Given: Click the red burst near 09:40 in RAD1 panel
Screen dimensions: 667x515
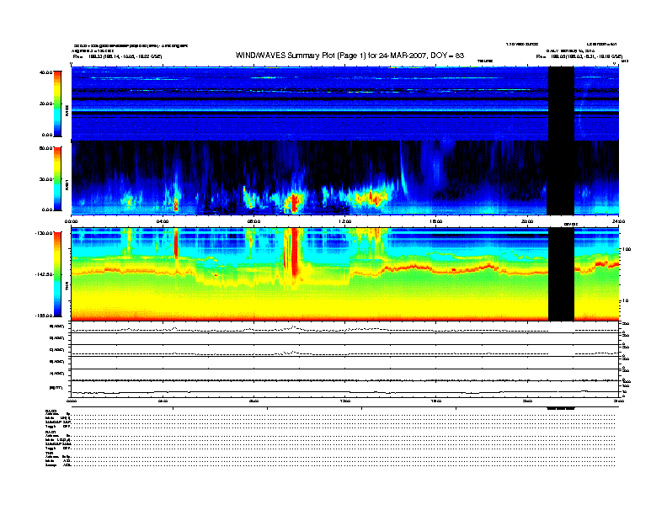Looking at the screenshot, I should point(293,202).
